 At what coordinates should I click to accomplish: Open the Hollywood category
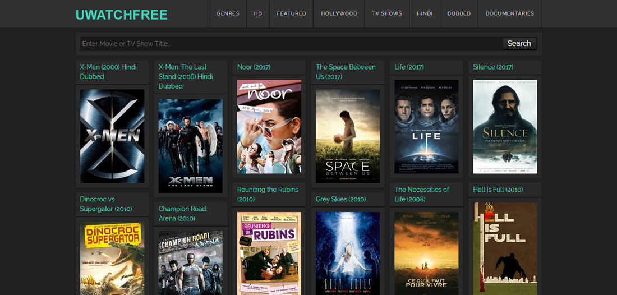339,14
